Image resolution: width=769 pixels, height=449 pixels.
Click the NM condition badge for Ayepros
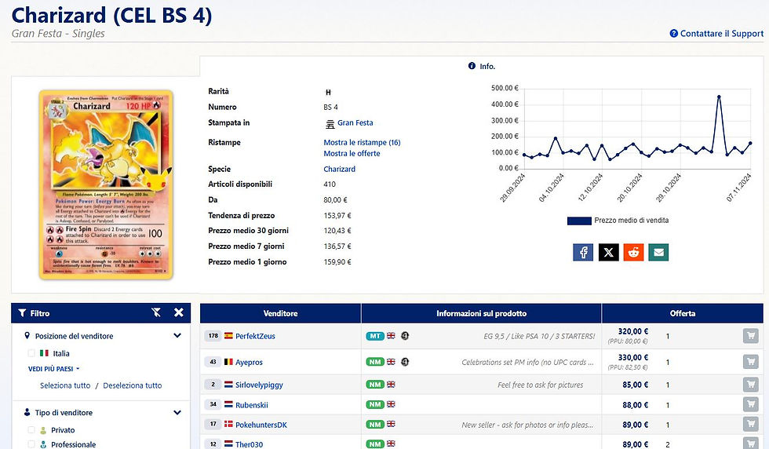click(375, 362)
